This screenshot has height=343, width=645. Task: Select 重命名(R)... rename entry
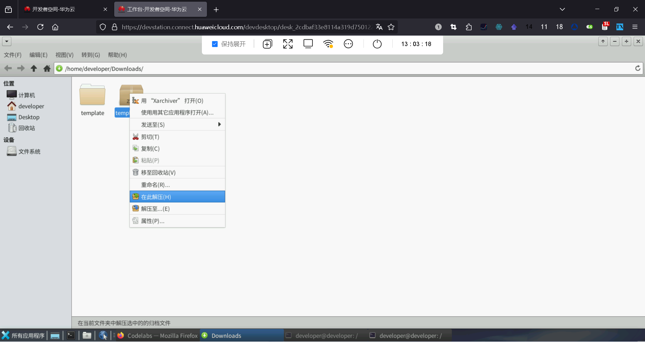coord(177,185)
